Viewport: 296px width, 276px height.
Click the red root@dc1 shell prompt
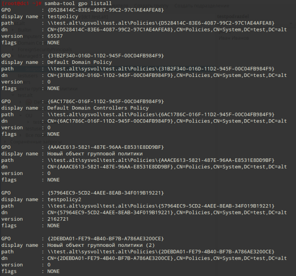[x=22, y=3]
